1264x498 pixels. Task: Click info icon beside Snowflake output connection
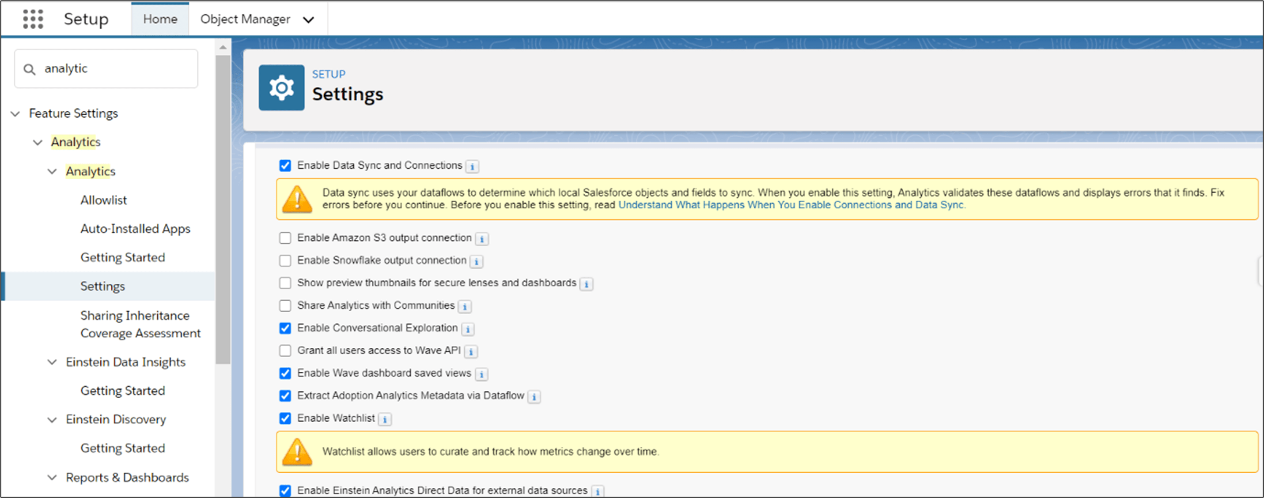pos(476,261)
